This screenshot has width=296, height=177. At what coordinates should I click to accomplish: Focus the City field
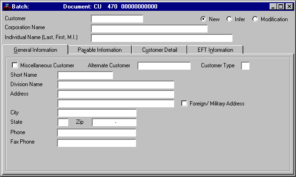tap(97, 113)
